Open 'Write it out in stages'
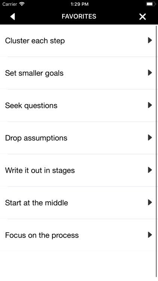The height and width of the screenshot is (281, 158). (x=78, y=170)
